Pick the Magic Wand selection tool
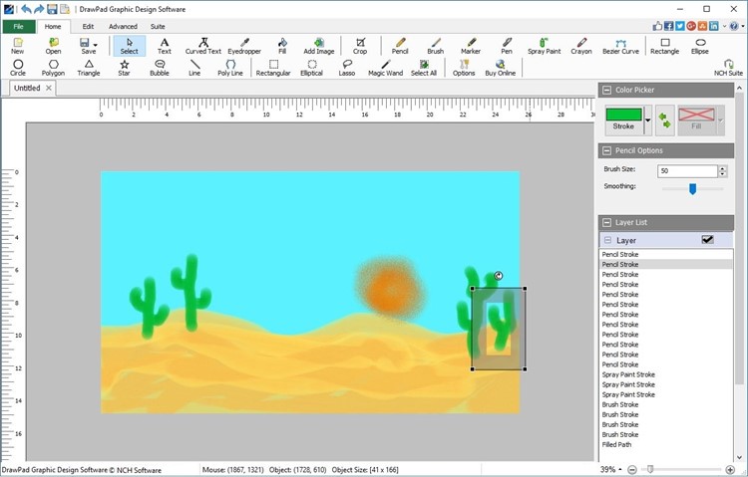This screenshot has width=748, height=477. pos(385,68)
